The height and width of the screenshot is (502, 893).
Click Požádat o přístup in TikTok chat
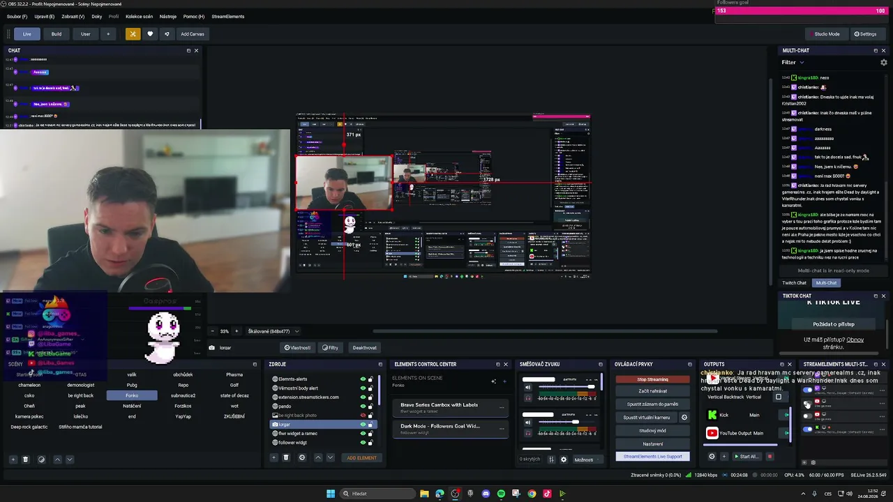click(834, 324)
